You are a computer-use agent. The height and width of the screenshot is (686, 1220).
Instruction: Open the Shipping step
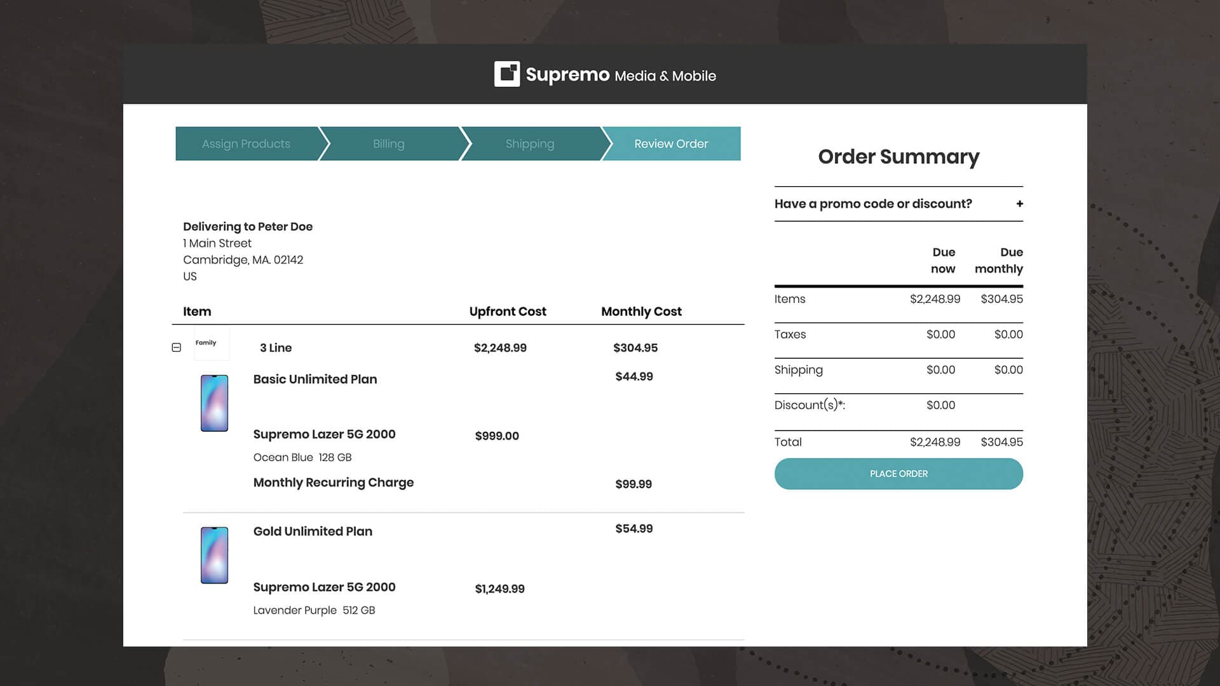pyautogui.click(x=529, y=144)
